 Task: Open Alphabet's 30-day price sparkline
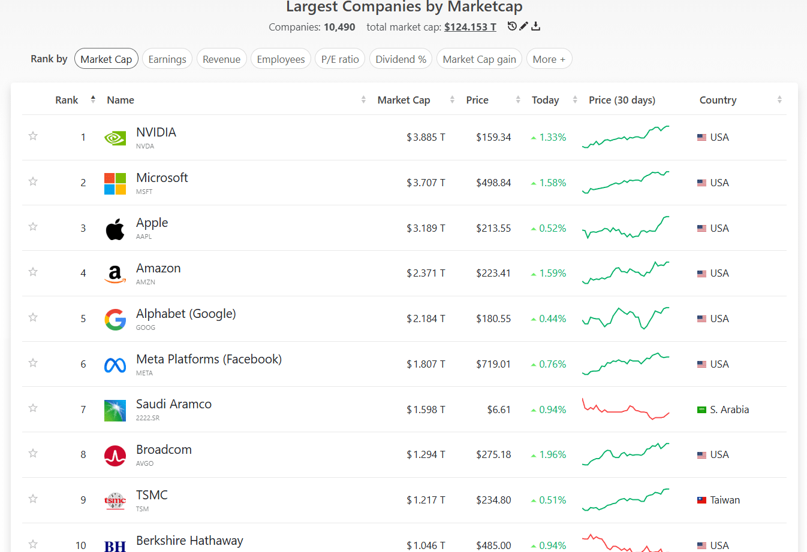tap(626, 318)
